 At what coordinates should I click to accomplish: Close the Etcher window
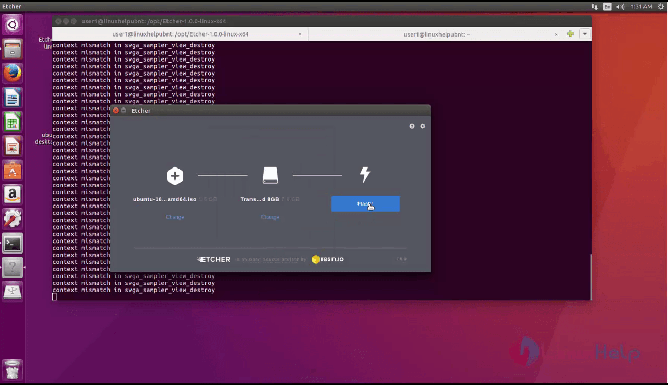click(116, 111)
